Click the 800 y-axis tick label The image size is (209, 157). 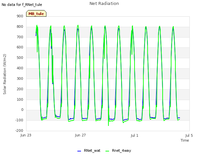point(20,26)
